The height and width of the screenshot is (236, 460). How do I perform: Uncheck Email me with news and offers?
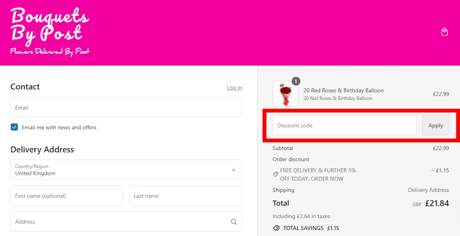(14, 127)
